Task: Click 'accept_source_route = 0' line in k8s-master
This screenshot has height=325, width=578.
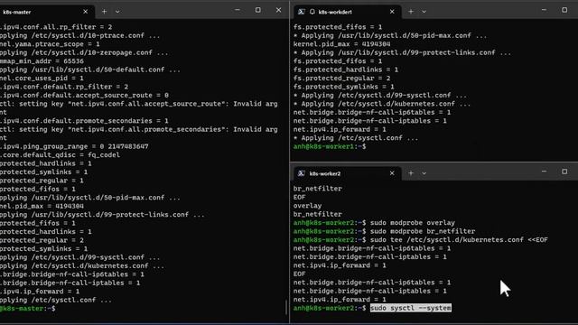Action: [x=84, y=96]
